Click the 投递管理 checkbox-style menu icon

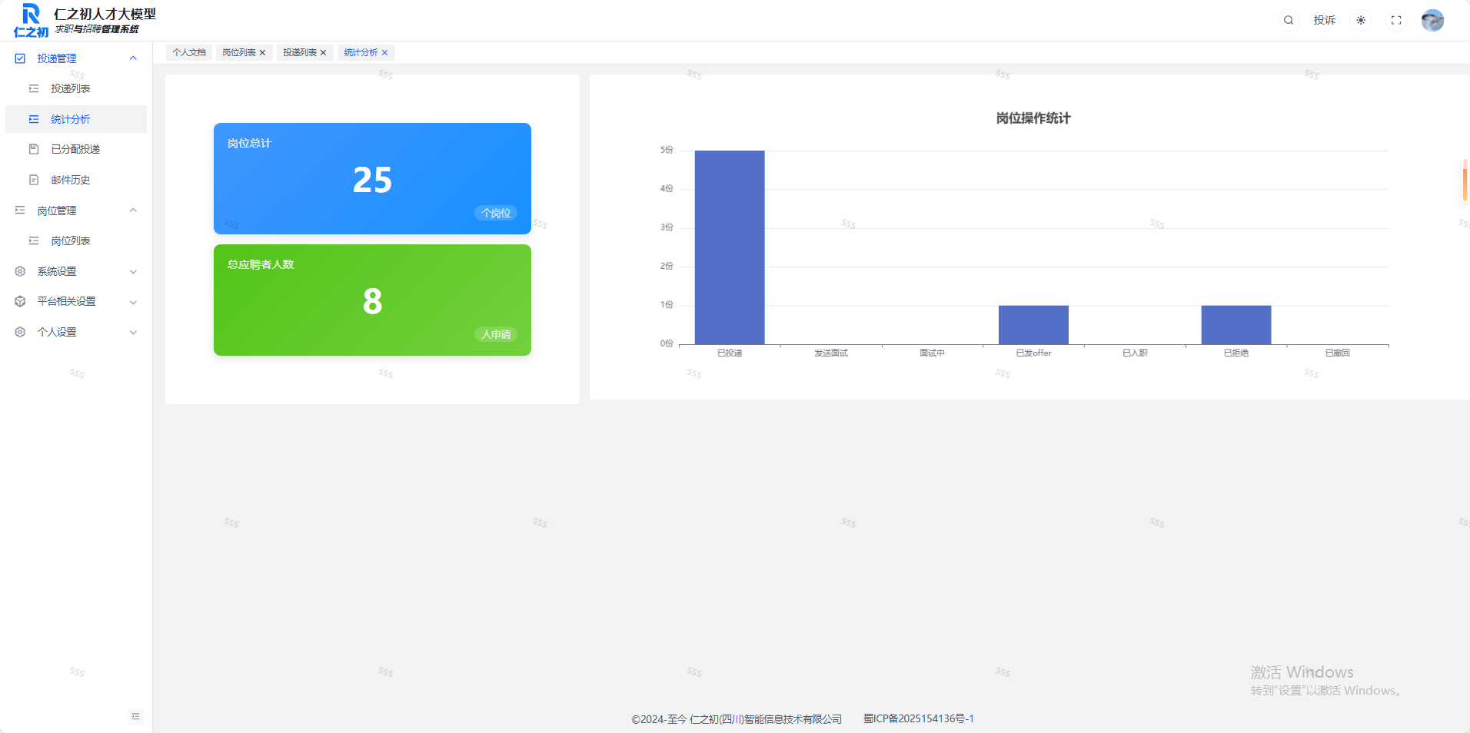click(x=20, y=58)
